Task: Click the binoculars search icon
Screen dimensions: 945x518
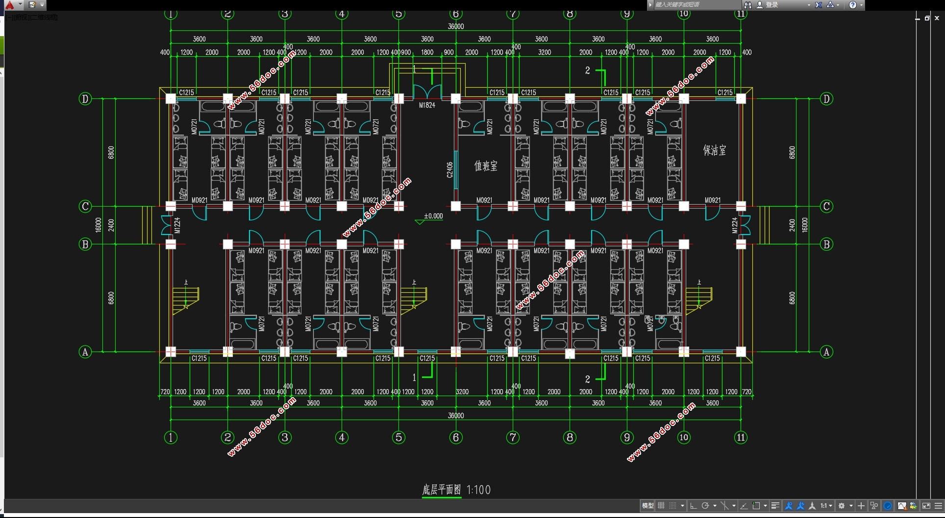Action: point(747,5)
